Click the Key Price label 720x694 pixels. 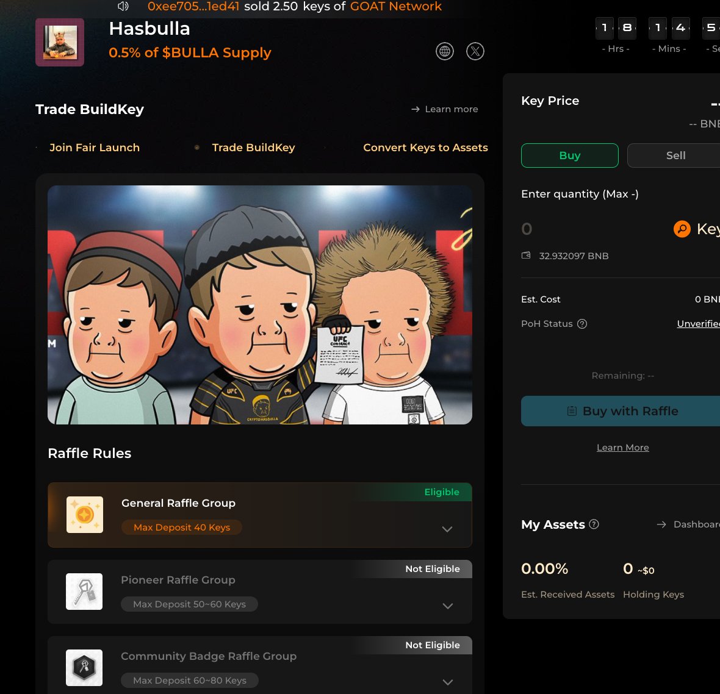tap(550, 101)
